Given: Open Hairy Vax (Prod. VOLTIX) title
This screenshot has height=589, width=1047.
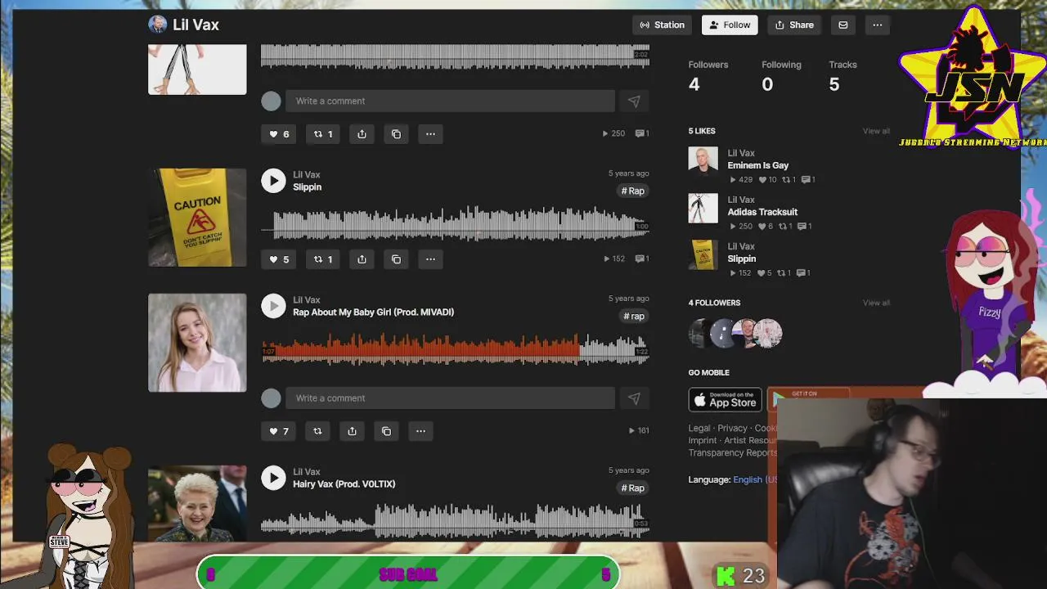Looking at the screenshot, I should click(x=344, y=483).
